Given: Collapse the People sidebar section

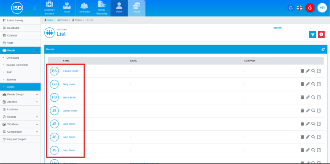Looking at the screenshot, I should [x=20, y=50].
